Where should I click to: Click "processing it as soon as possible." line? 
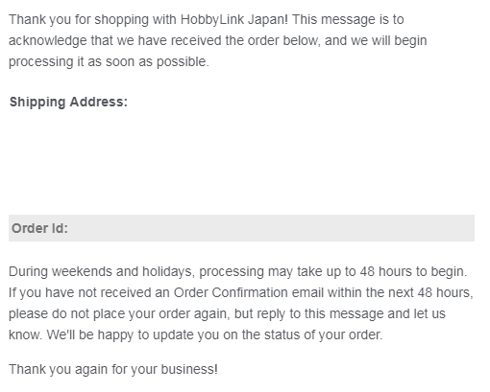click(109, 62)
